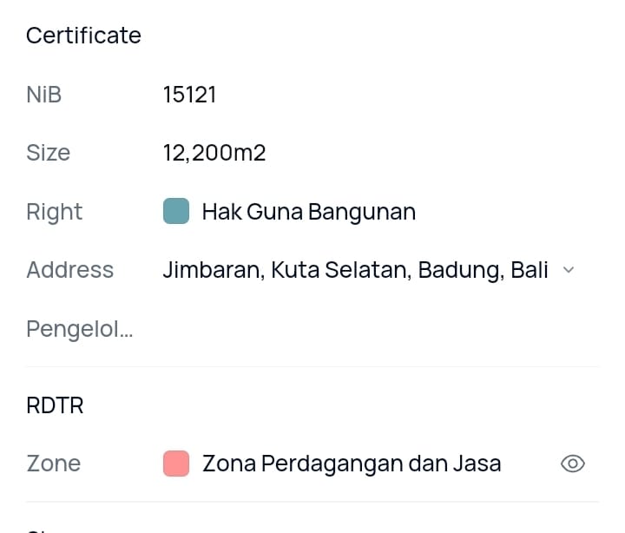This screenshot has height=533, width=625.
Task: Select the Certificate section heading
Action: pyautogui.click(x=83, y=36)
